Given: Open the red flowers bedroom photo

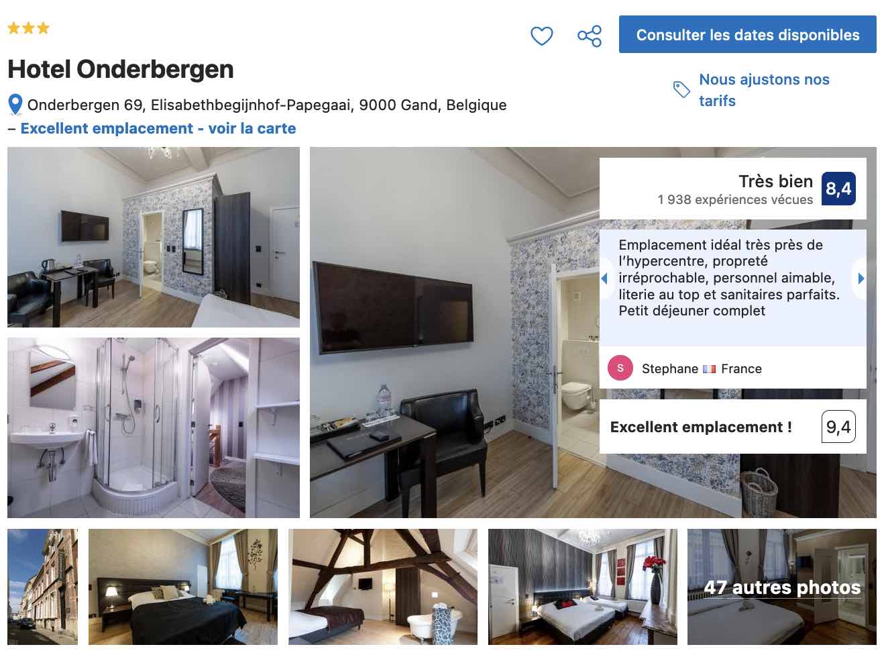Looking at the screenshot, I should pos(583,587).
